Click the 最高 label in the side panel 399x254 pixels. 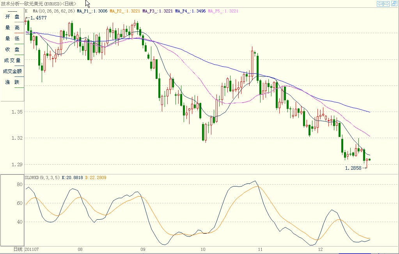(12, 27)
